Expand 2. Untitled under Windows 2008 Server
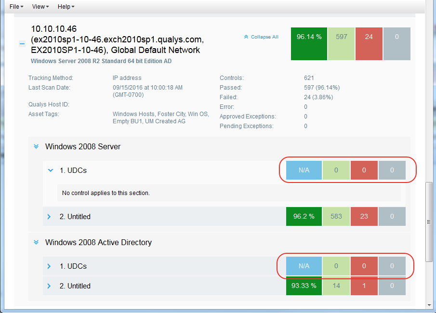 pyautogui.click(x=49, y=217)
